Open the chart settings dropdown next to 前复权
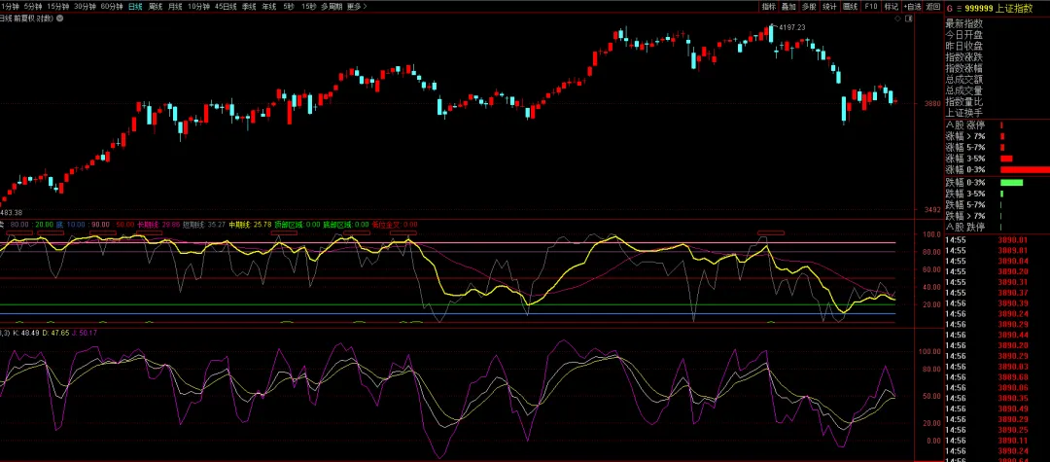 click(x=59, y=18)
